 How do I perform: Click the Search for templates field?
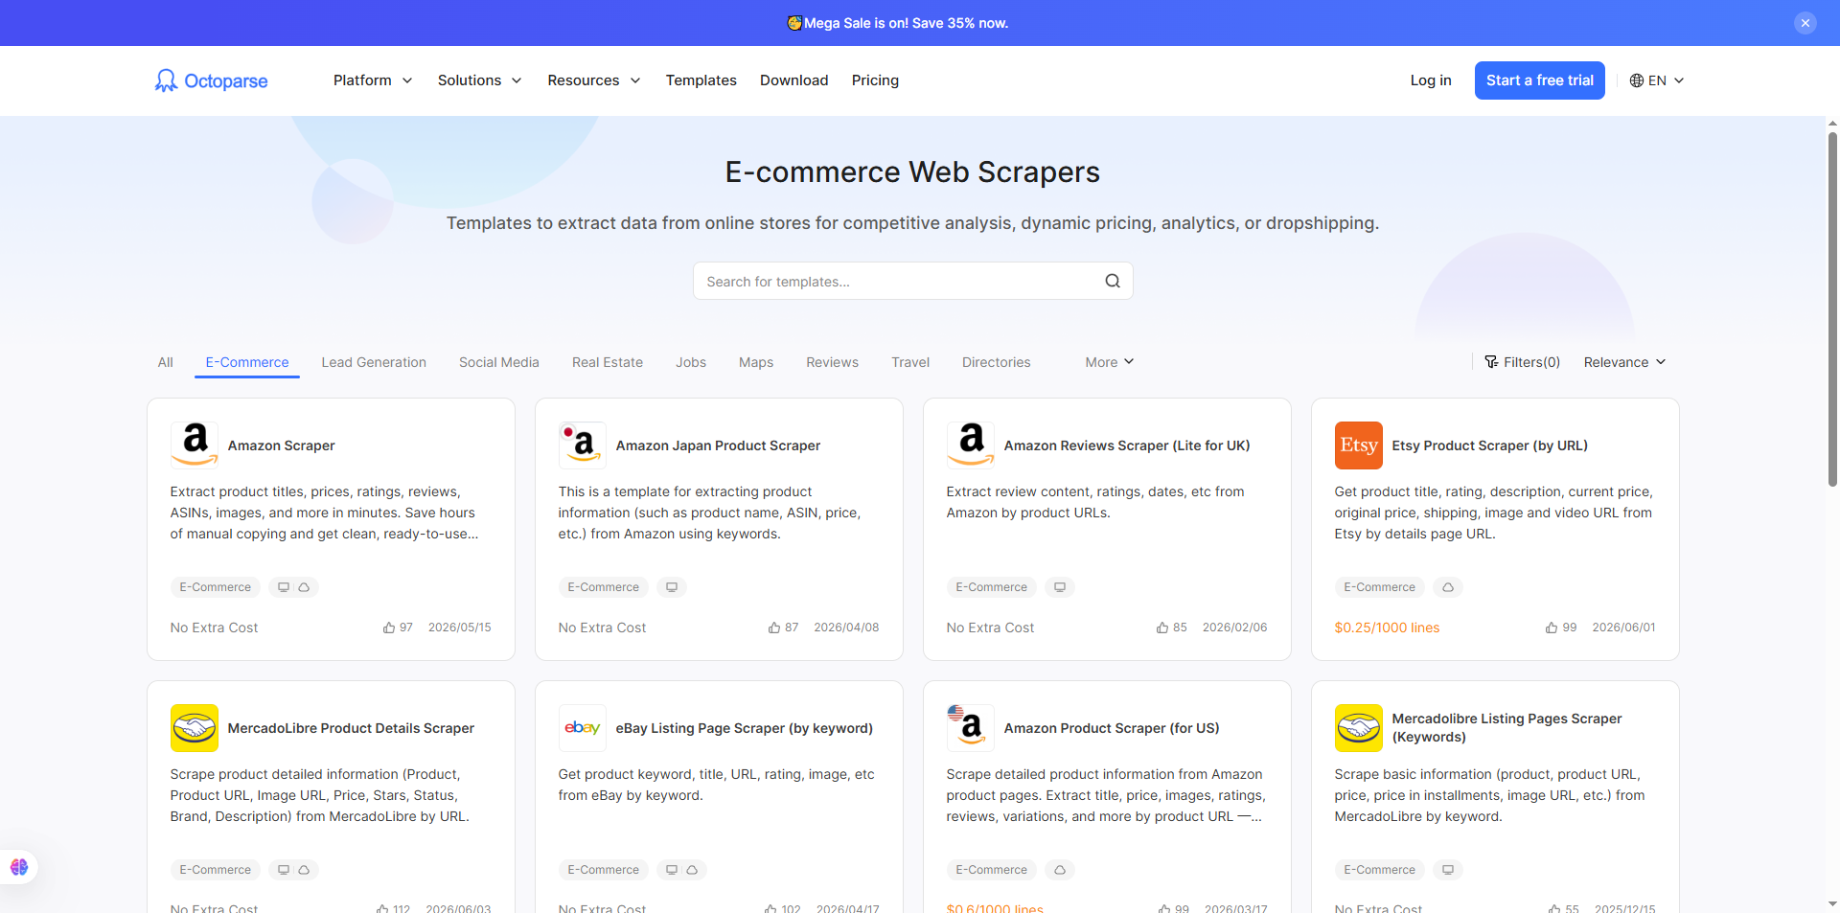point(913,281)
